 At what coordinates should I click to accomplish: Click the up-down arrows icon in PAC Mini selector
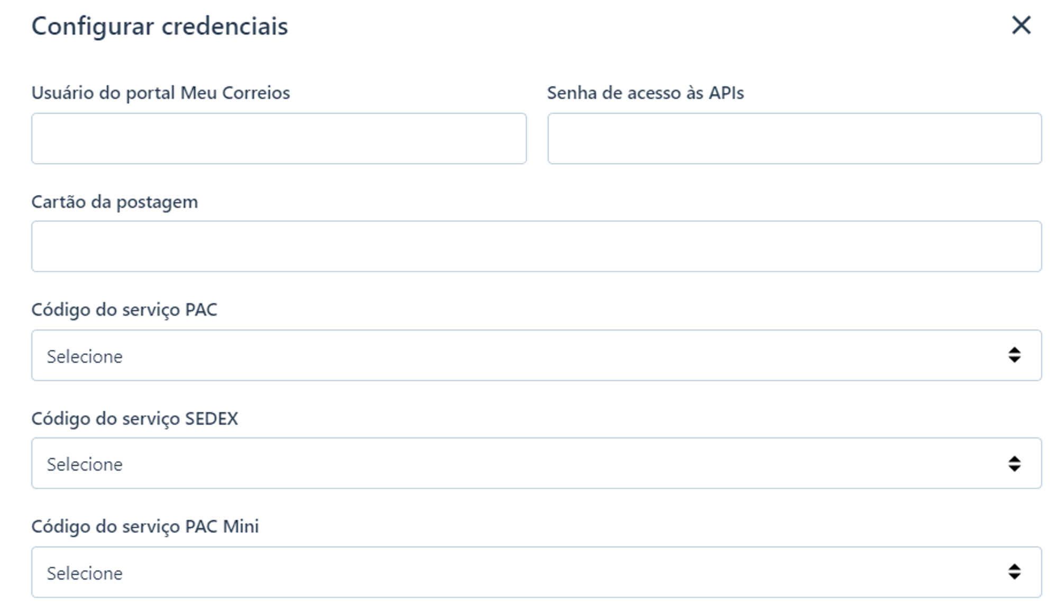(1014, 572)
